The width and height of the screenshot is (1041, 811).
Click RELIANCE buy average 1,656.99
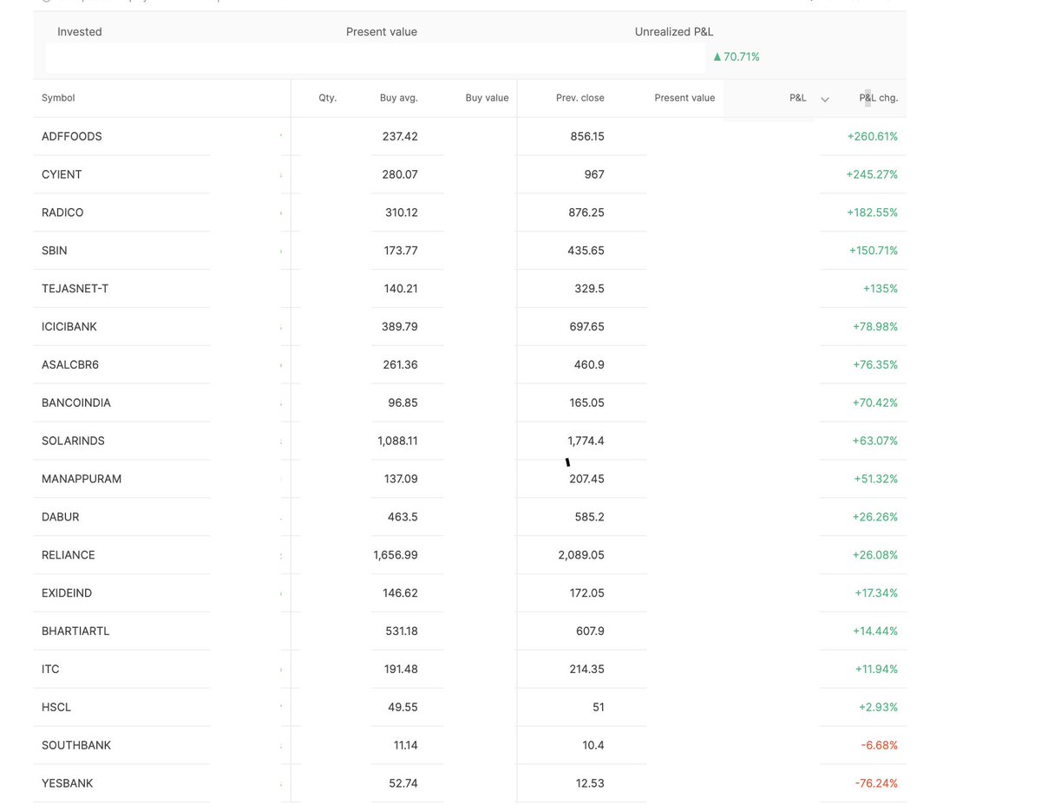pos(396,556)
